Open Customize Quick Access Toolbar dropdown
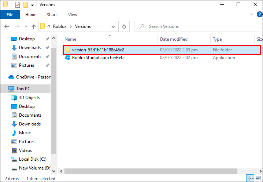 click(x=32, y=5)
